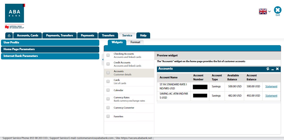Switch to the Format tab

pyautogui.click(x=135, y=42)
